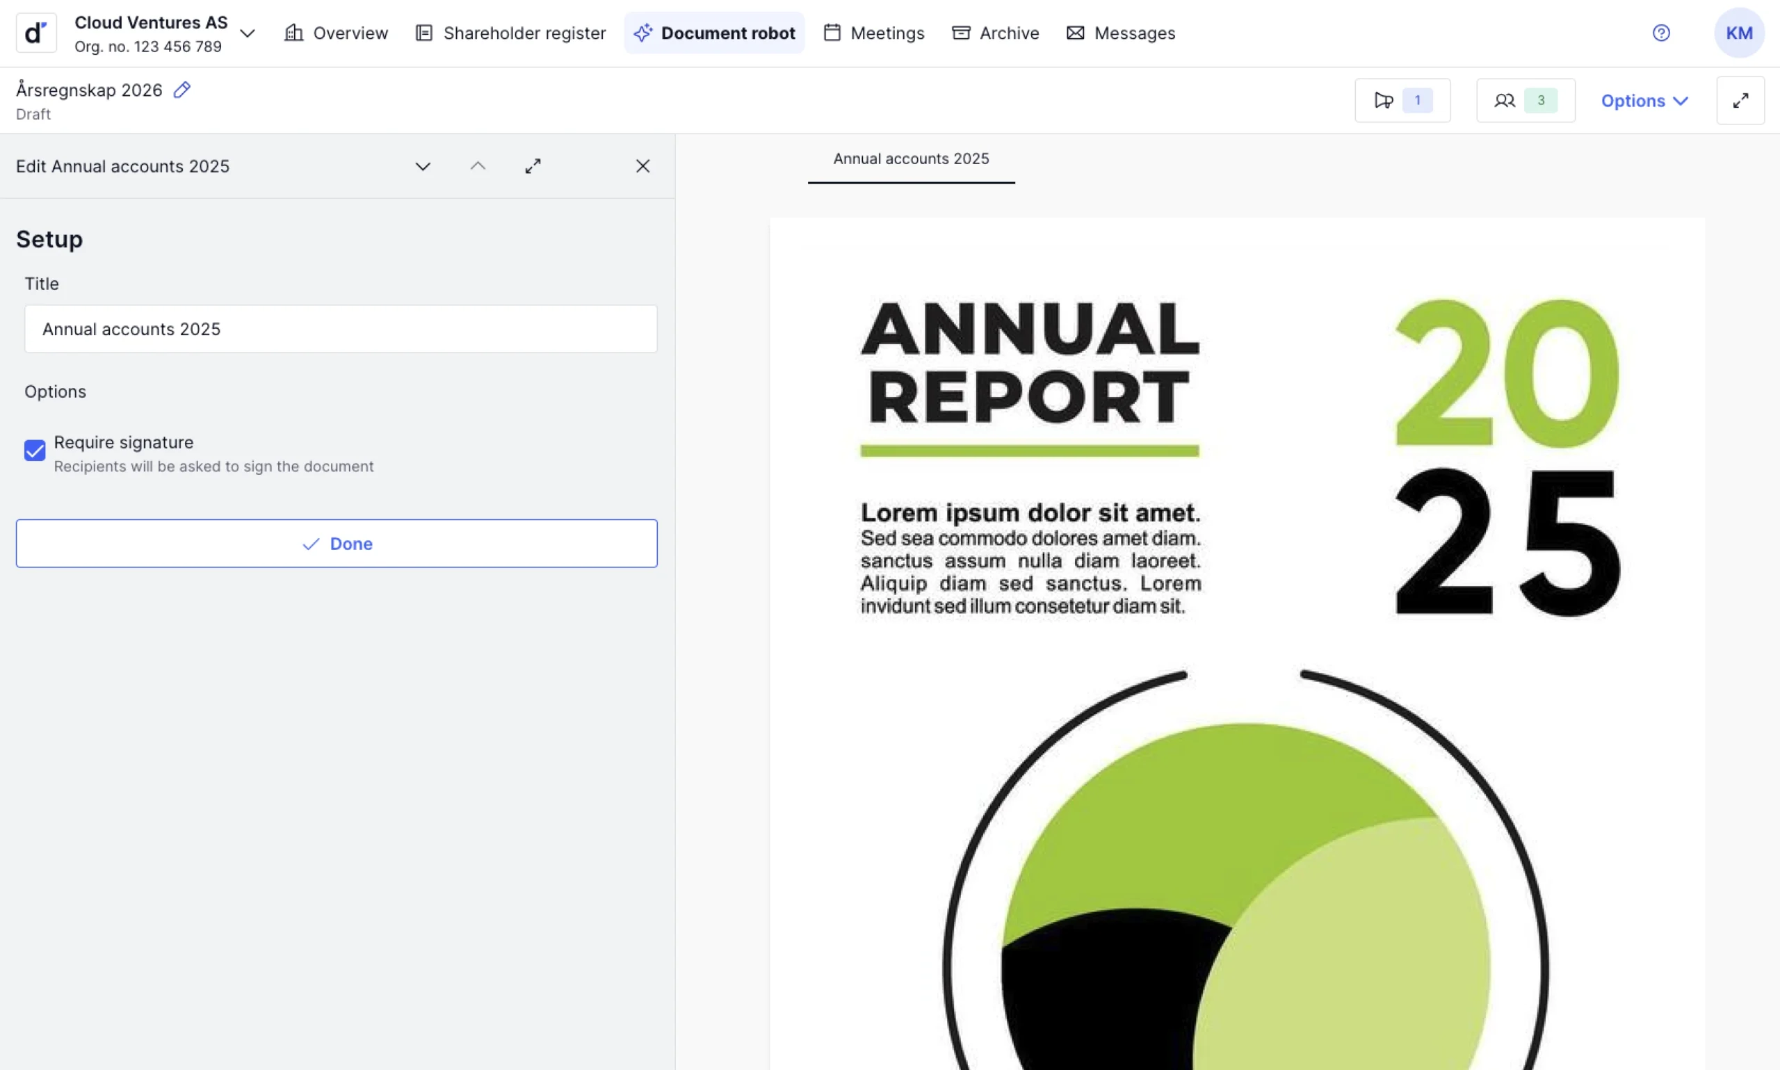Open the KM user avatar menu
Image resolution: width=1780 pixels, height=1070 pixels.
click(1738, 33)
